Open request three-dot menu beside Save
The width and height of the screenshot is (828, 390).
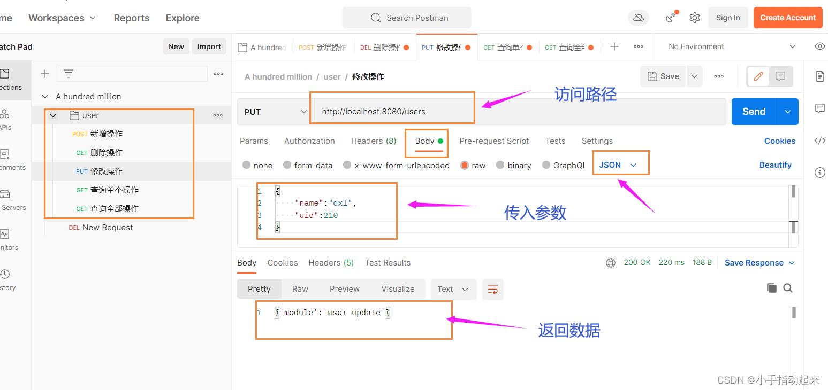click(719, 76)
